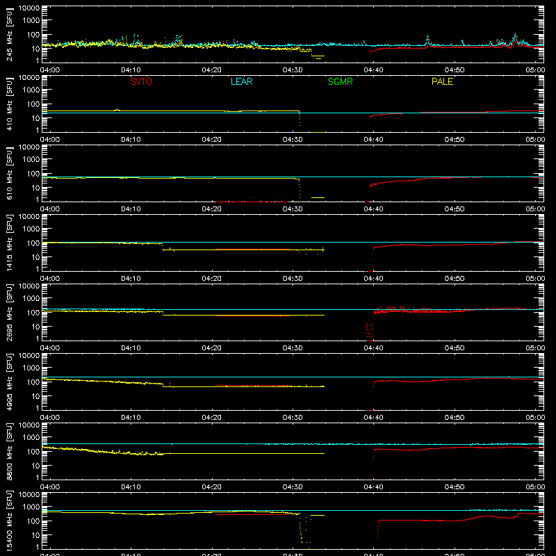Click 04:00 tick label under 8800 MHz plot
This screenshot has height=556, width=556.
point(50,487)
